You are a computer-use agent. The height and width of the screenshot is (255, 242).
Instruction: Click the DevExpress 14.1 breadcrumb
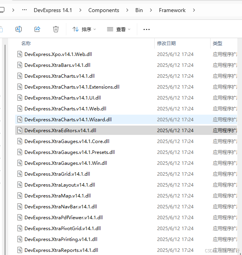[53, 10]
